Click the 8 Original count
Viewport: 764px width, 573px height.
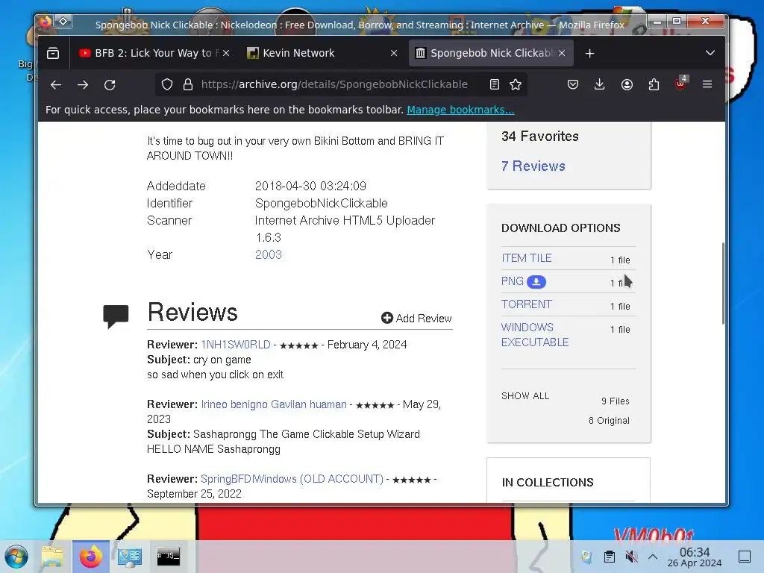[x=609, y=421]
